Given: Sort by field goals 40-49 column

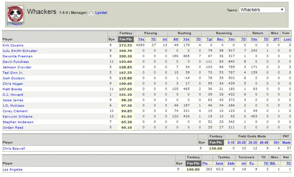Looking at the screenshot, I should [x=264, y=142].
